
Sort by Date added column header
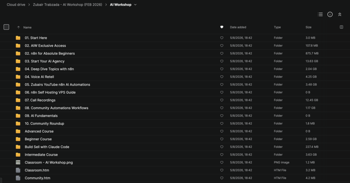point(238,27)
